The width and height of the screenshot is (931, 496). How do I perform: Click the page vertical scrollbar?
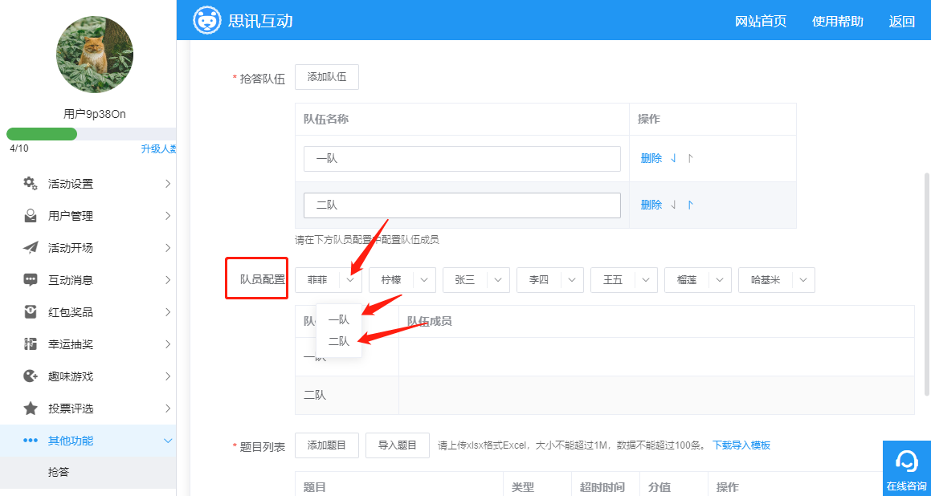[928, 285]
